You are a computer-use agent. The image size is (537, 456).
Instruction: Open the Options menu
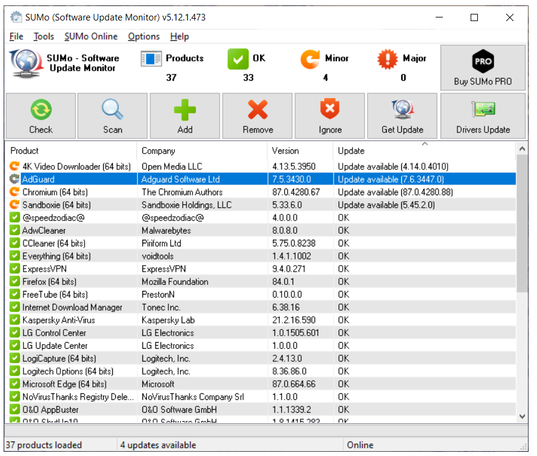click(144, 37)
